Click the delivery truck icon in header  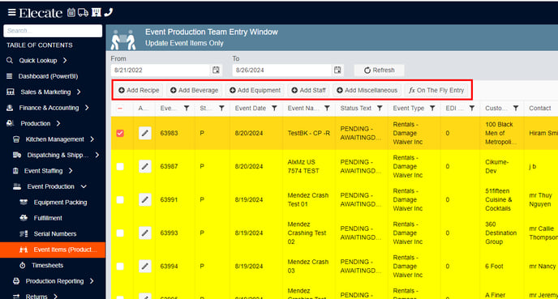coord(83,12)
